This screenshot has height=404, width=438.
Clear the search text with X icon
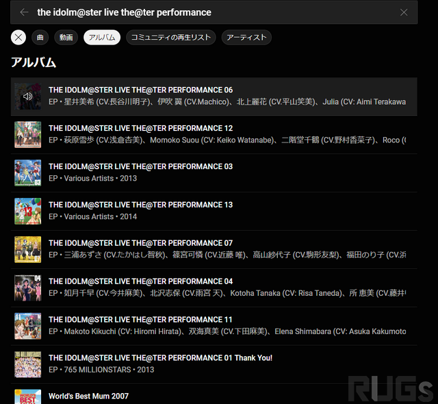click(x=404, y=12)
